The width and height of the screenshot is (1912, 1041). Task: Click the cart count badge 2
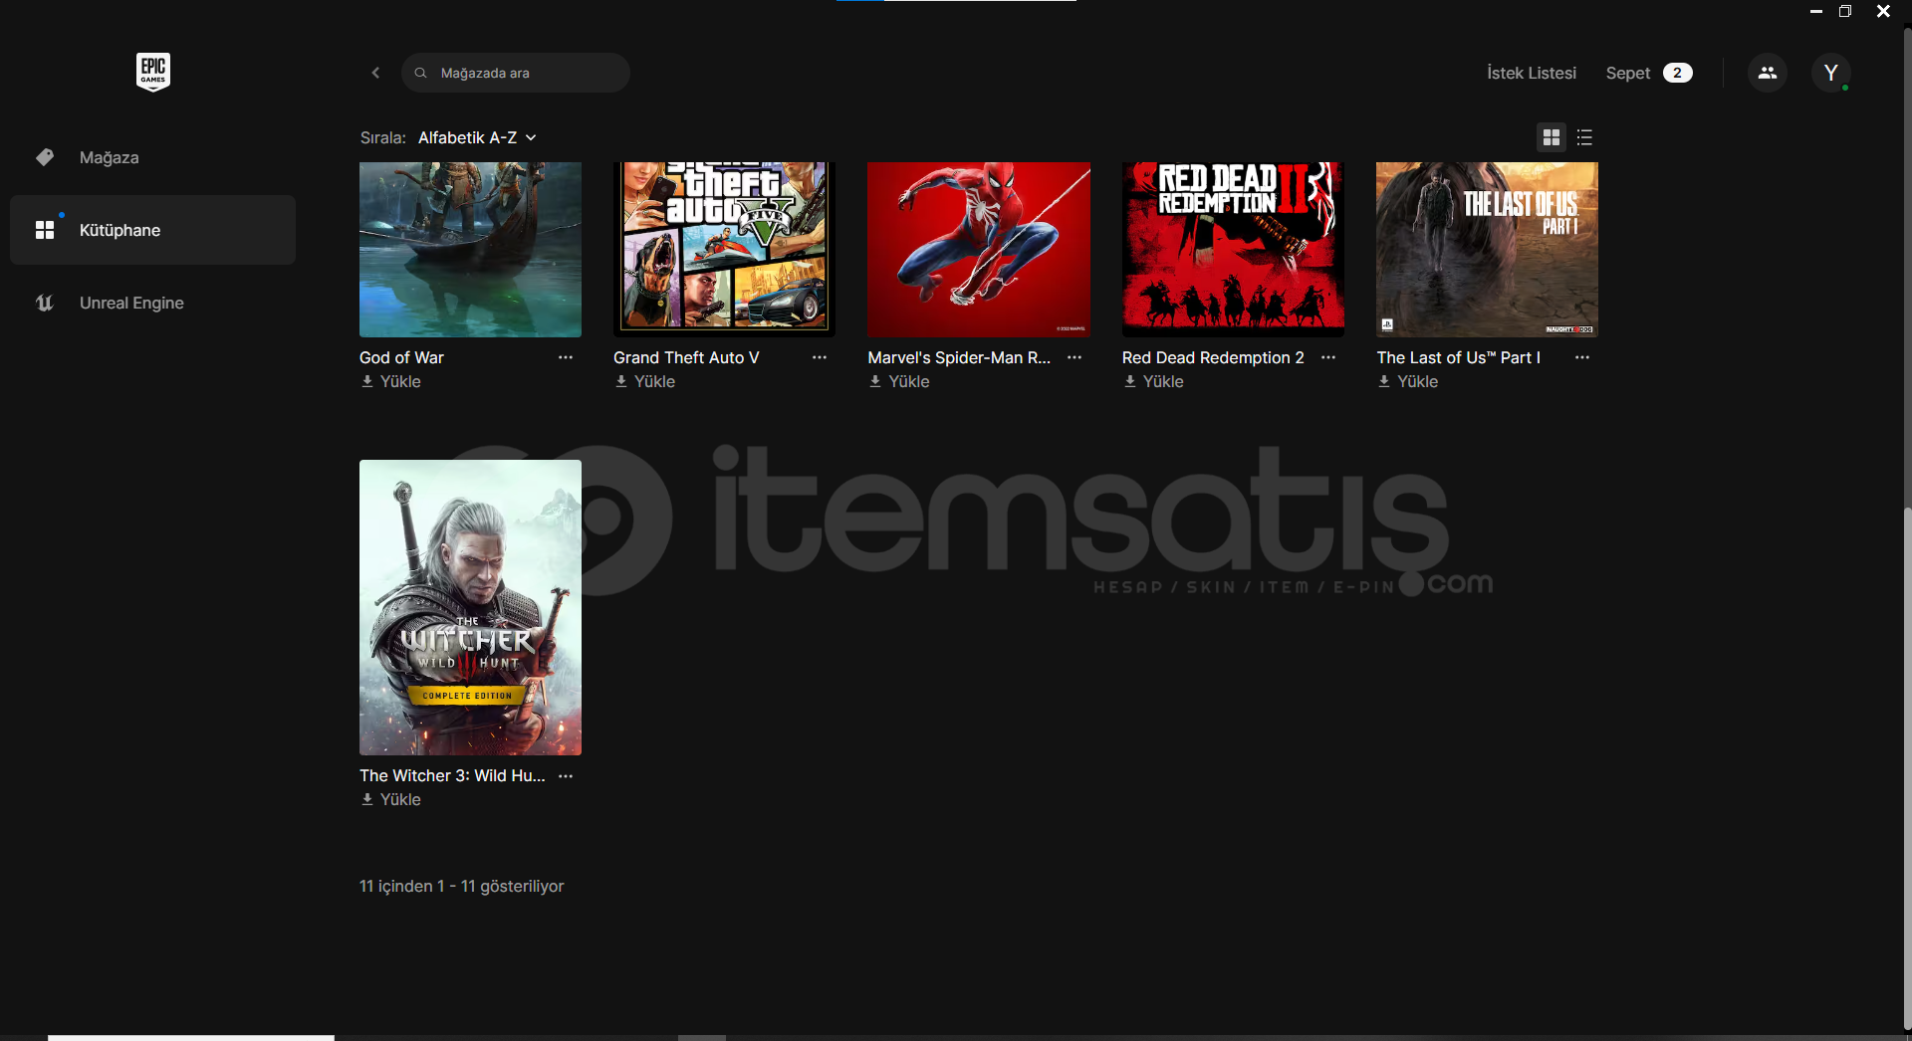coord(1678,73)
